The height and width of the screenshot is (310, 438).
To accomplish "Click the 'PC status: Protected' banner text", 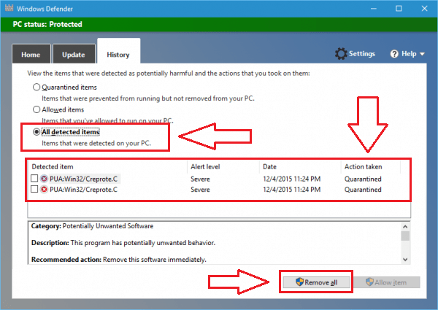I will click(47, 24).
